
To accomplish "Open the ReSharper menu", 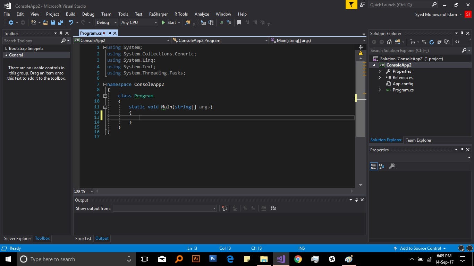I will click(x=158, y=14).
